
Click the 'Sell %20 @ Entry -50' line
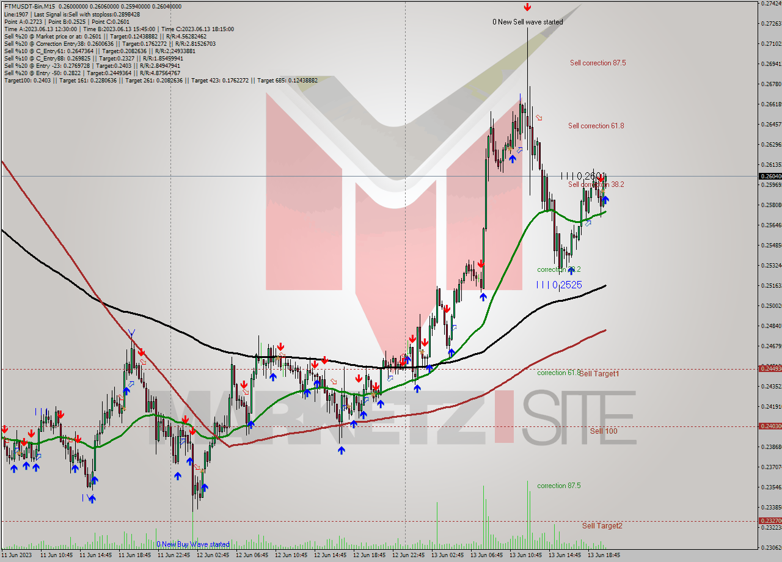92,73
